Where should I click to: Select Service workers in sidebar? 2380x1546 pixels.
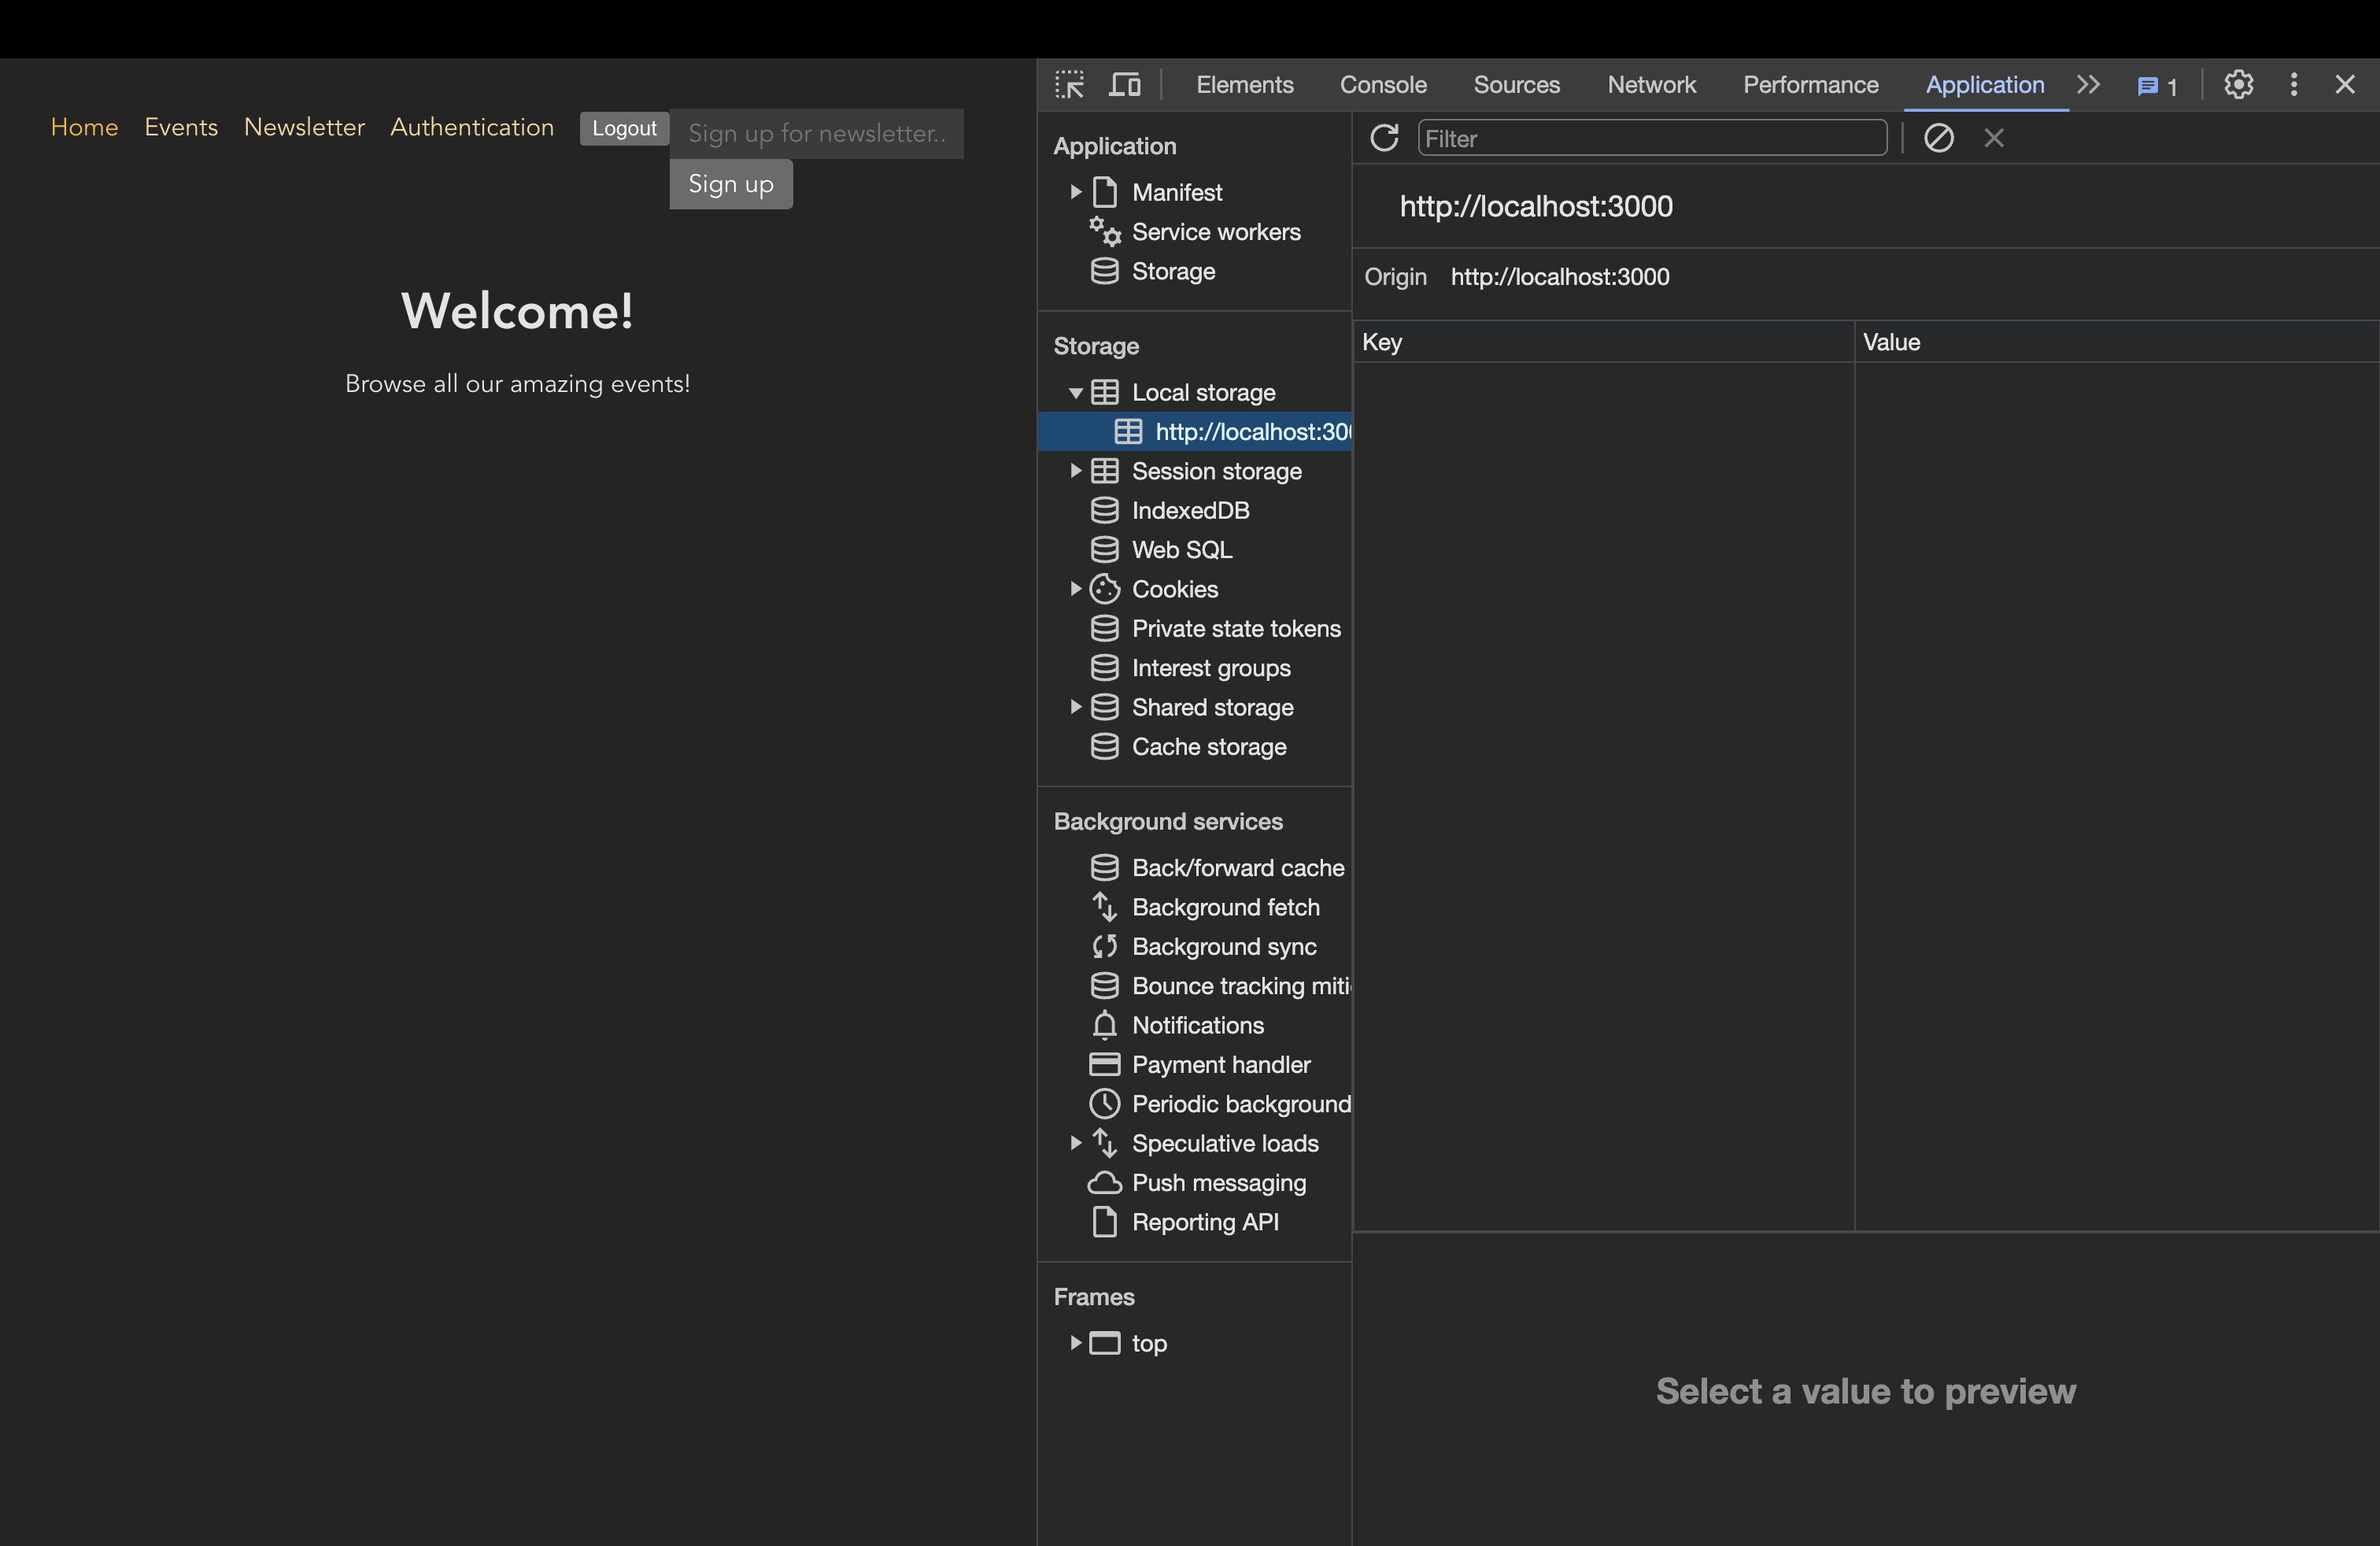(1215, 232)
